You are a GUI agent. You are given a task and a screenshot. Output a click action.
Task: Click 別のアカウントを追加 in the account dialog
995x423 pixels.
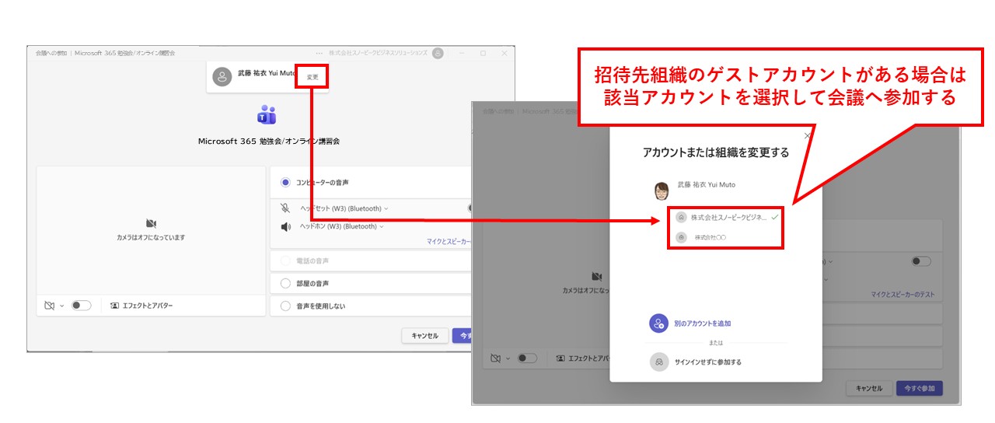(692, 323)
